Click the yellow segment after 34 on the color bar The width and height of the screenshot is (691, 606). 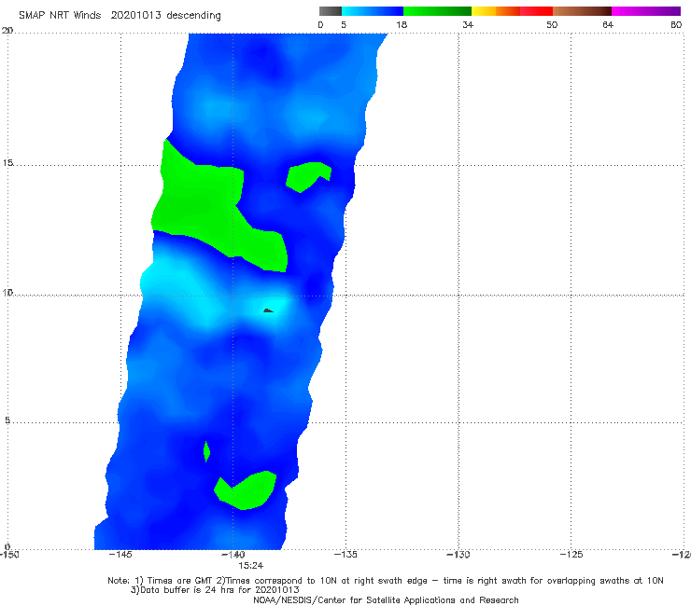pyautogui.click(x=484, y=11)
